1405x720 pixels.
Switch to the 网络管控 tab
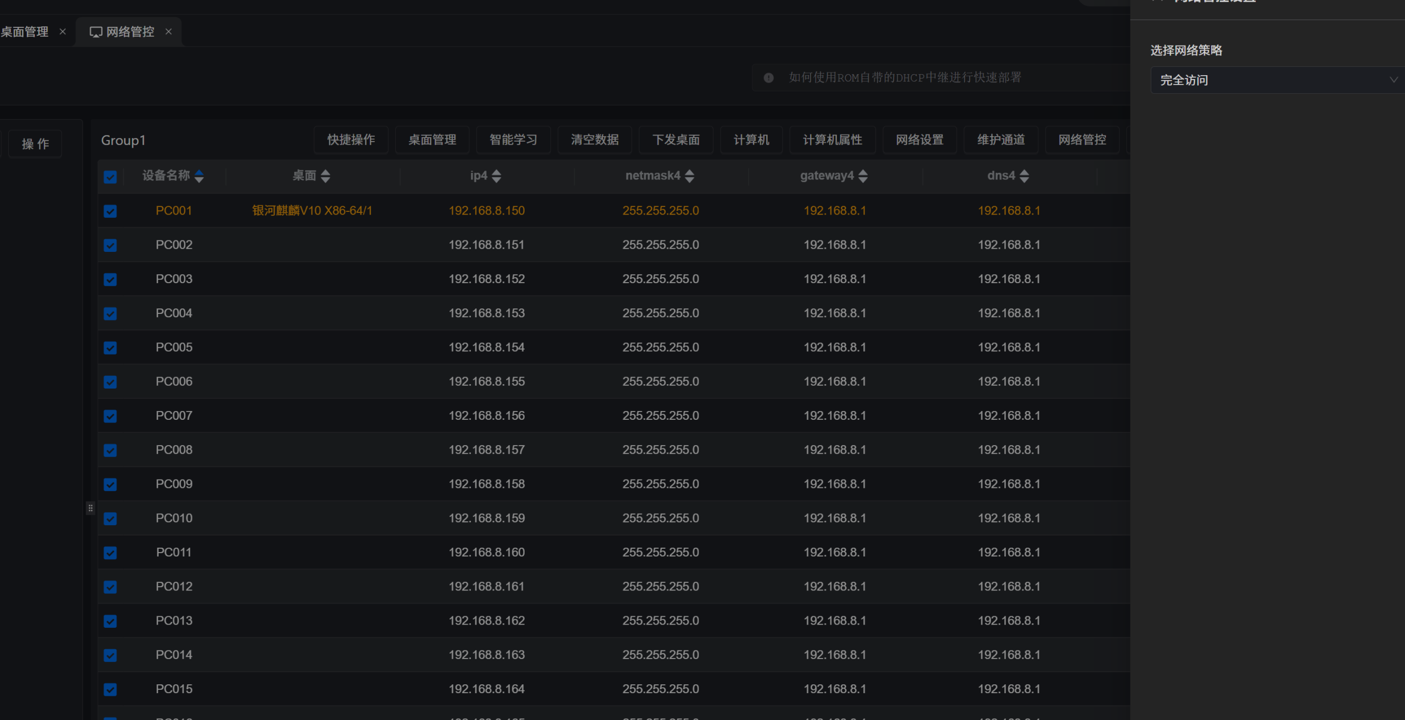coord(129,32)
